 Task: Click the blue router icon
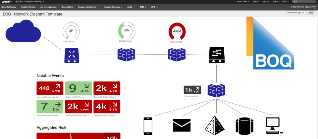pyautogui.click(x=72, y=55)
